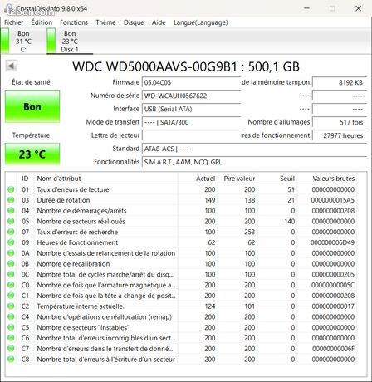Open the Fichier menu

14,22
